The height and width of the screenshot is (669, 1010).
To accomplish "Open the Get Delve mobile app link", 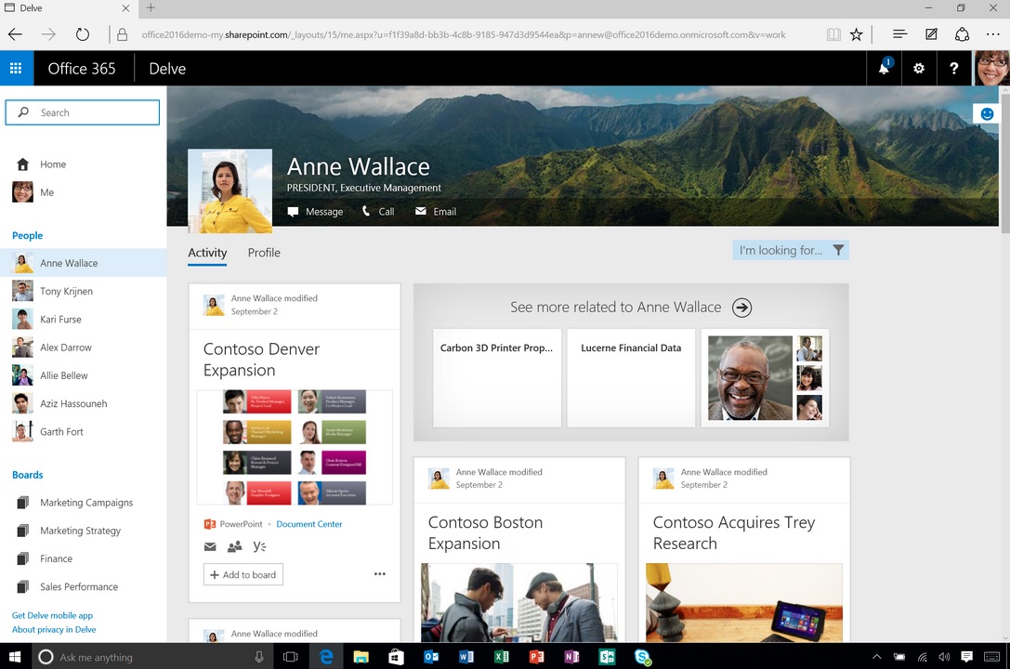I will [x=52, y=615].
